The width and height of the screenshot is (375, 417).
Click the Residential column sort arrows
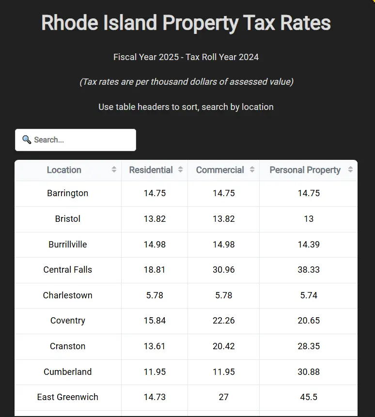click(x=181, y=170)
